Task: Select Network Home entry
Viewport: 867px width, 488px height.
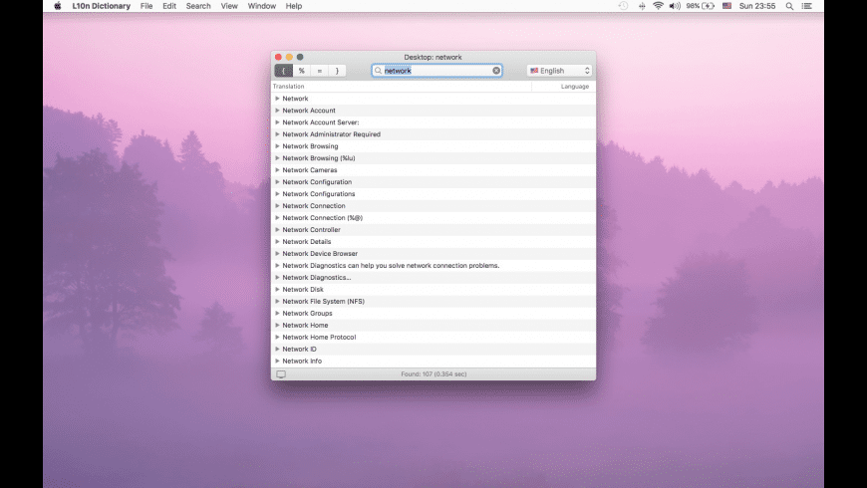Action: (305, 326)
